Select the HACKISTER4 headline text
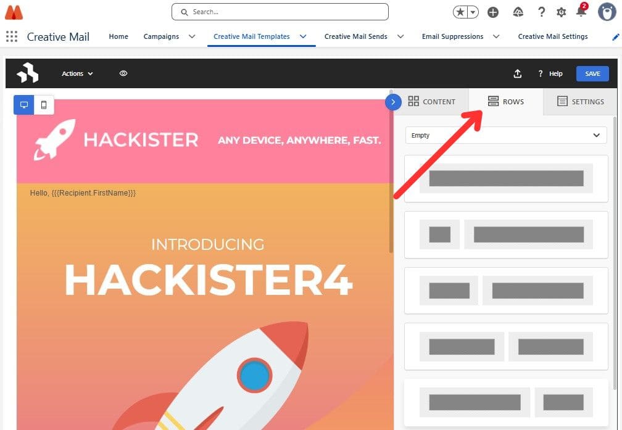 (209, 280)
